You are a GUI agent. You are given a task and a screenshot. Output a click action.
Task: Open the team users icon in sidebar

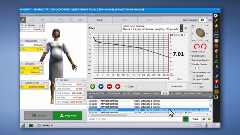click(216, 87)
